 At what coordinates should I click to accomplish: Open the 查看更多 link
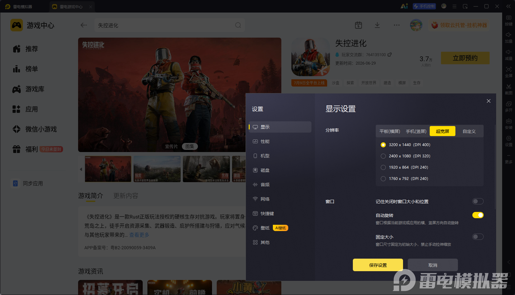point(139,235)
